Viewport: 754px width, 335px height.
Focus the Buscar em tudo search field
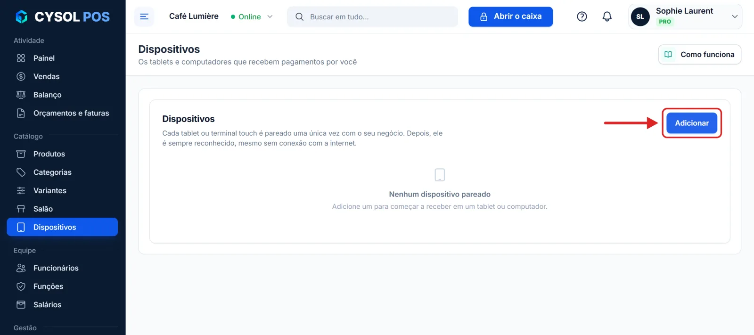click(x=372, y=16)
